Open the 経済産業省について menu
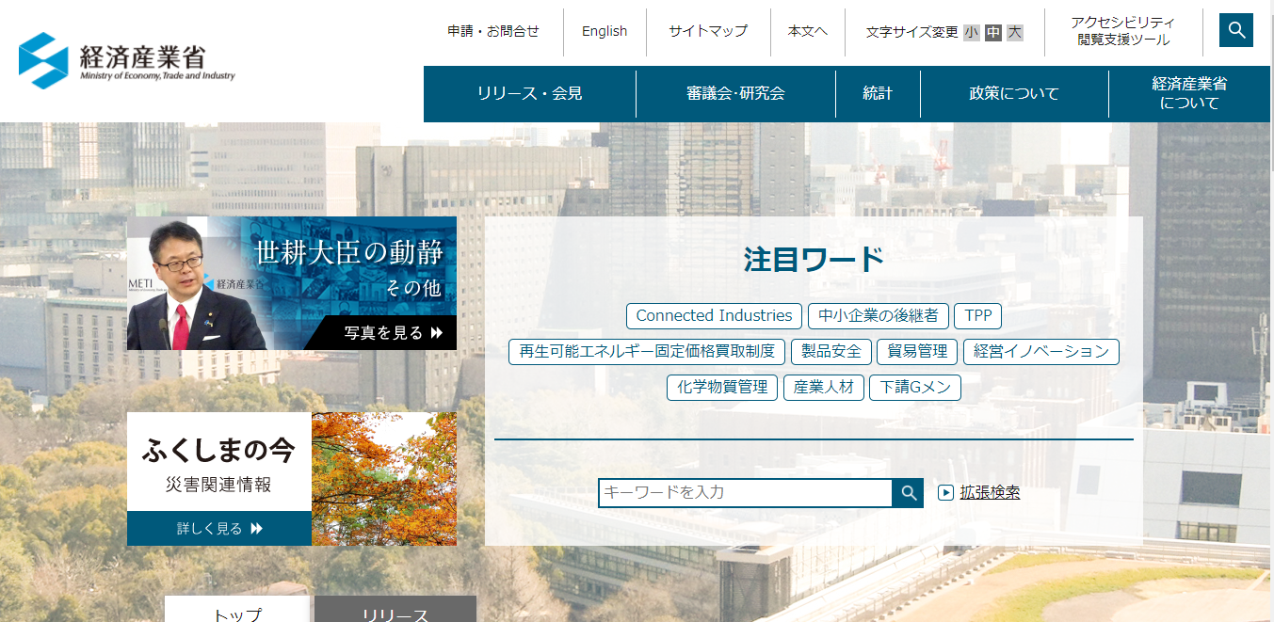1274x622 pixels. [x=1190, y=93]
